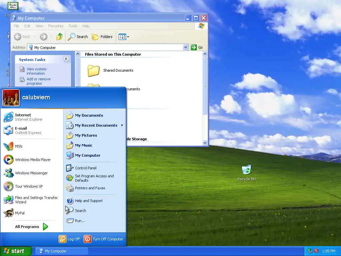Image resolution: width=341 pixels, height=256 pixels.
Task: Click the Back toolbar button
Action: pos(22,37)
